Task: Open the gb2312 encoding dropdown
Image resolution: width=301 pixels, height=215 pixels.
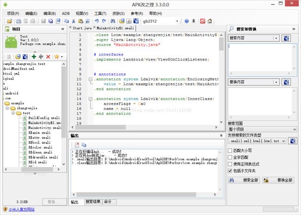Action: (177, 21)
